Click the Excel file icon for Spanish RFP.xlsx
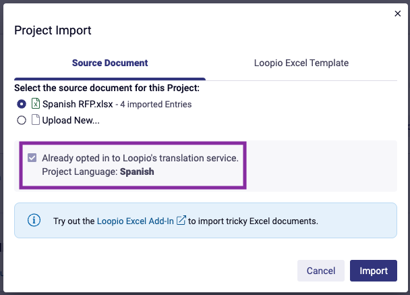 click(x=36, y=103)
